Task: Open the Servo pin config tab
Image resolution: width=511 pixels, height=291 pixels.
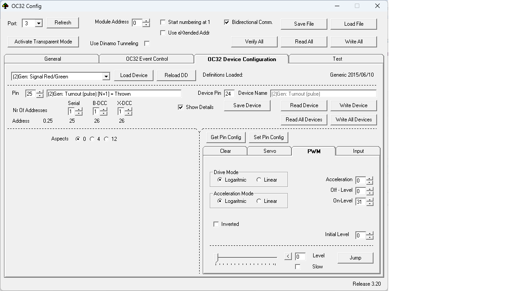Action: 269,151
